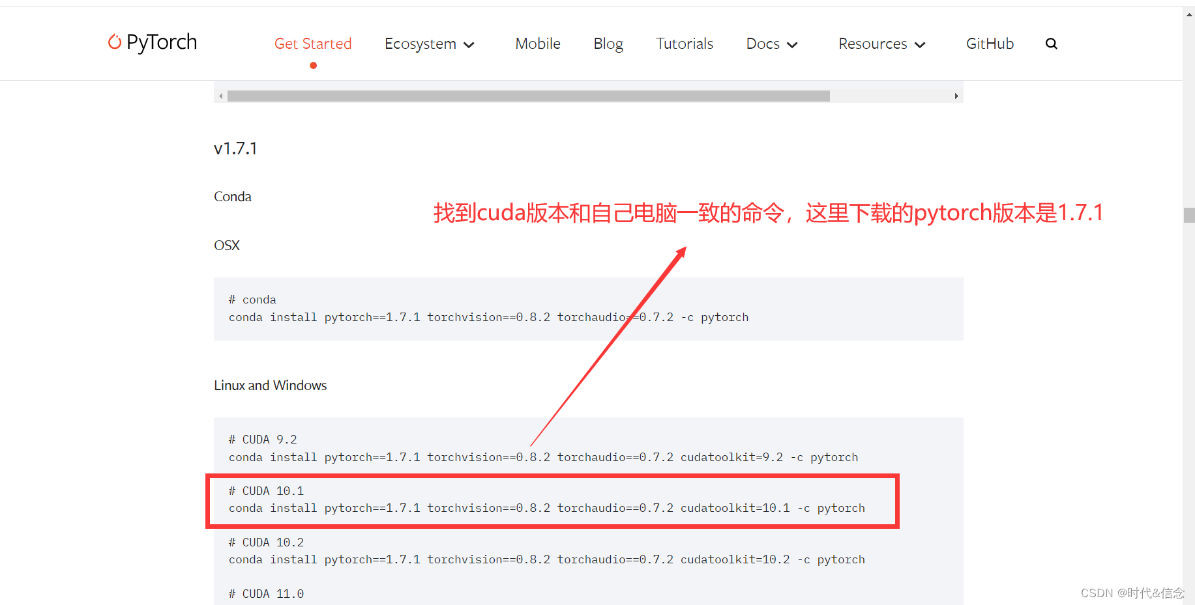Click the cudatoolkit=10.1 install command

tap(546, 508)
